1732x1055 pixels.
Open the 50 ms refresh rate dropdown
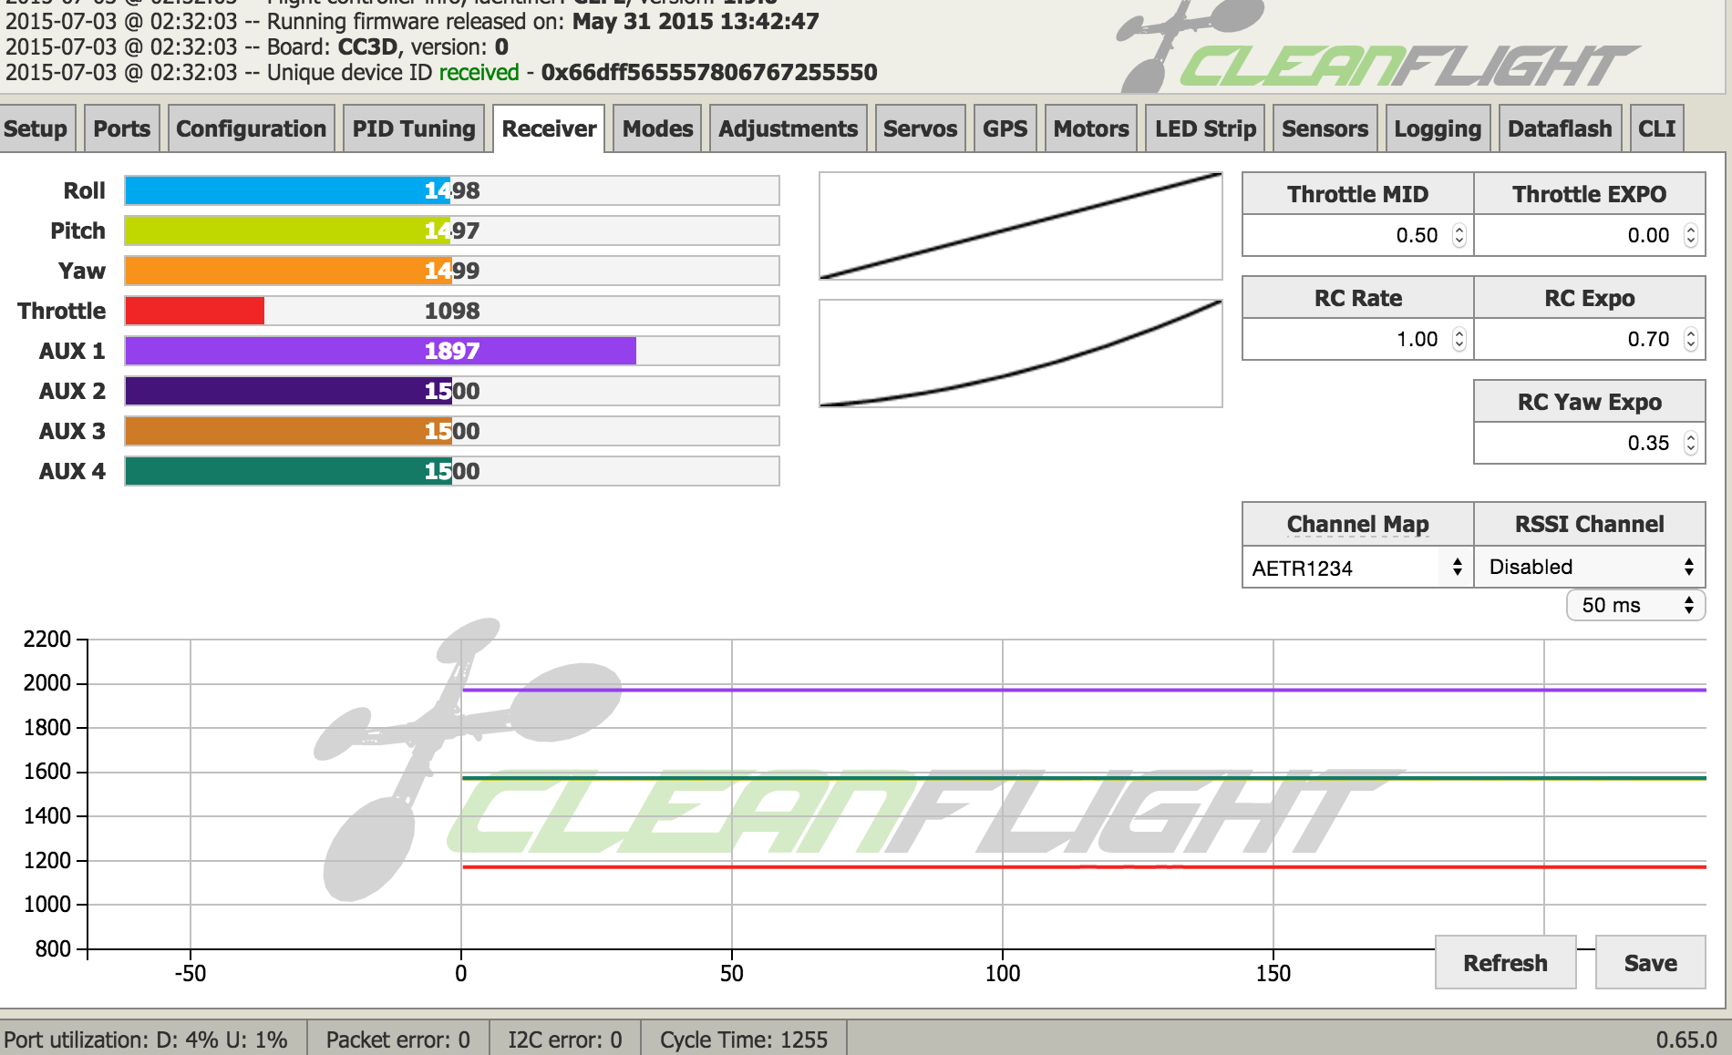coord(1635,605)
